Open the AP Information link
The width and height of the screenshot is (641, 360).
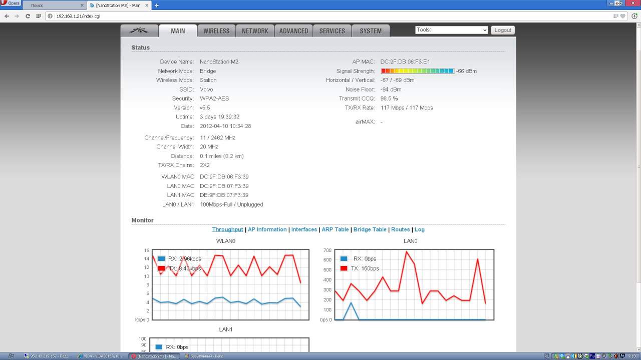[267, 229]
